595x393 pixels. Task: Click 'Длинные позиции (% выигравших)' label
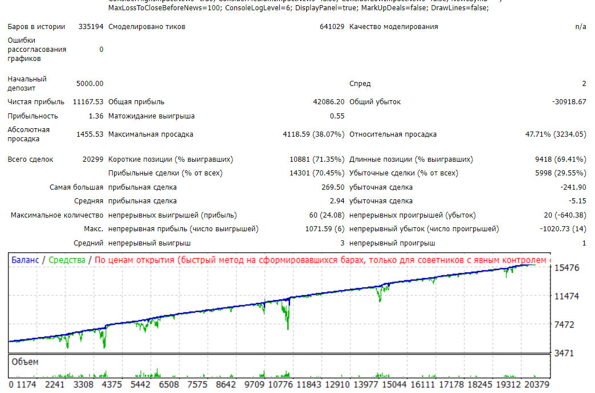411,159
